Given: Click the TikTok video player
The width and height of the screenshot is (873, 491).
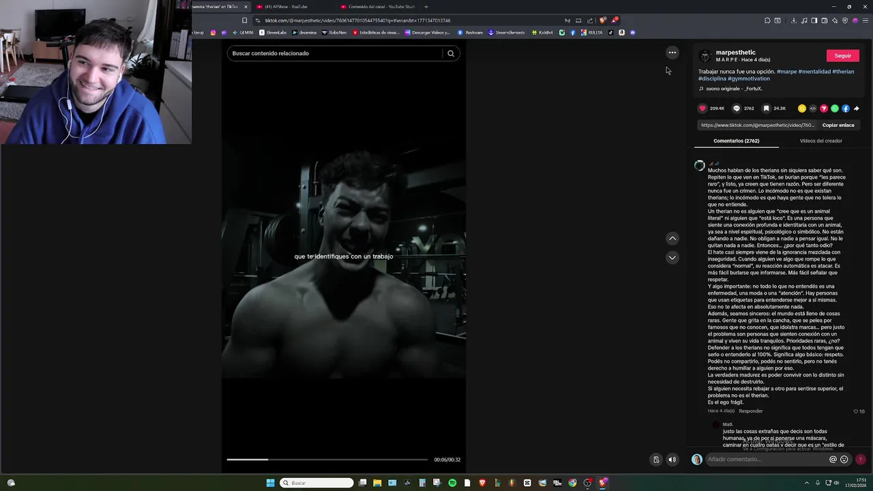Looking at the screenshot, I should [x=344, y=257].
